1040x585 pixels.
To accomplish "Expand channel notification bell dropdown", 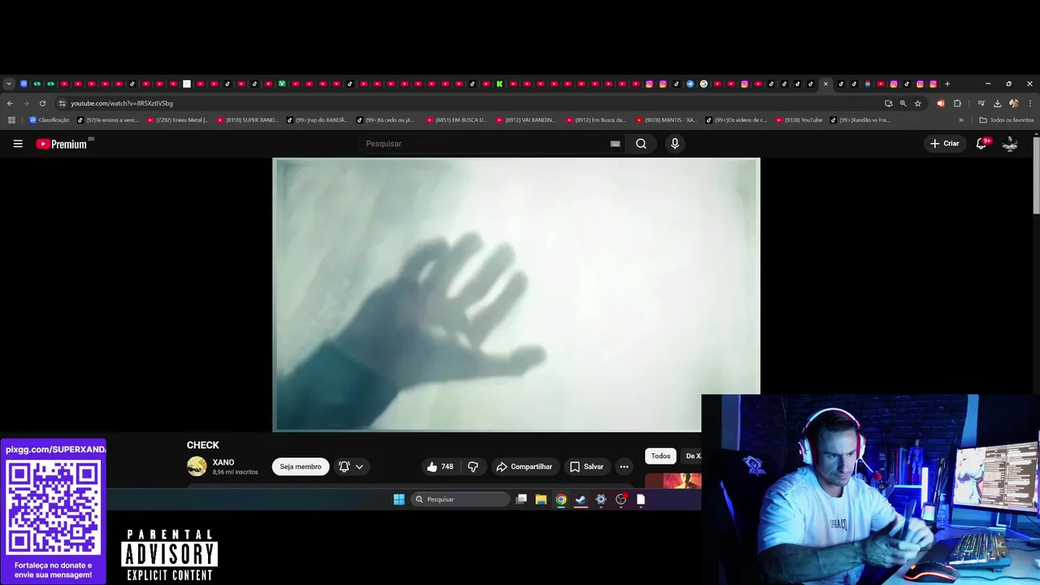I will [x=351, y=466].
